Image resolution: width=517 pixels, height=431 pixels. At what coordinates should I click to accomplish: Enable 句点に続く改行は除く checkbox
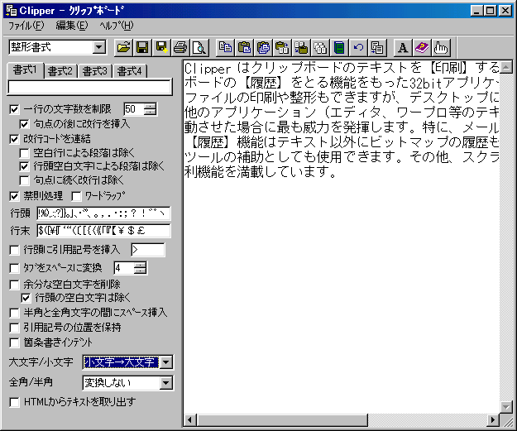[x=24, y=180]
